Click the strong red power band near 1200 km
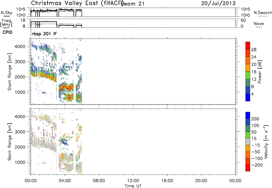Viewport: 272px width, 188px height. (x=66, y=87)
